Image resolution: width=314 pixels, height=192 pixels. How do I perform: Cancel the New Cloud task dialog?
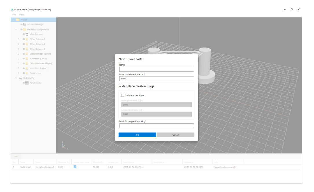tap(176, 135)
